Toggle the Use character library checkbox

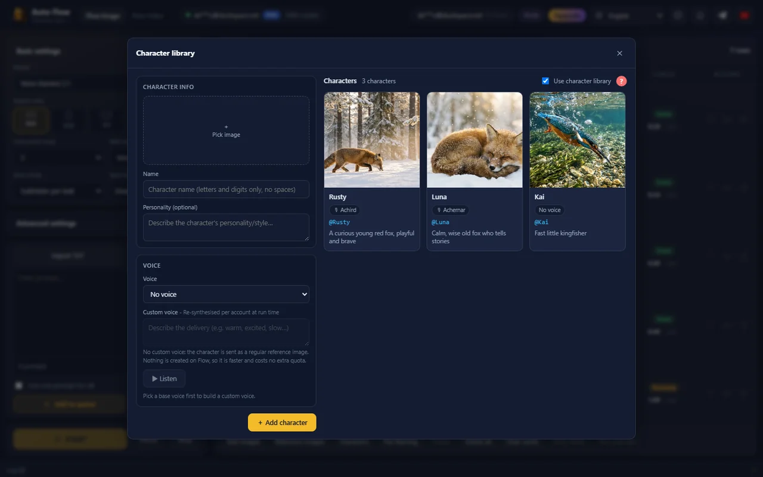coord(545,80)
